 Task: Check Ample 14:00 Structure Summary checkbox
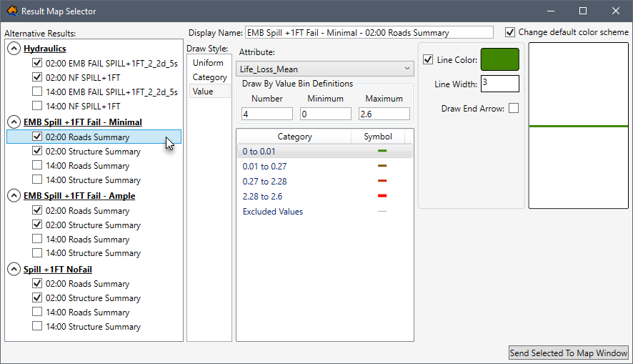point(36,253)
